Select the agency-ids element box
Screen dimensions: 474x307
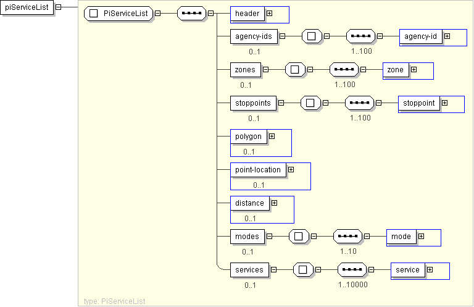pos(254,36)
